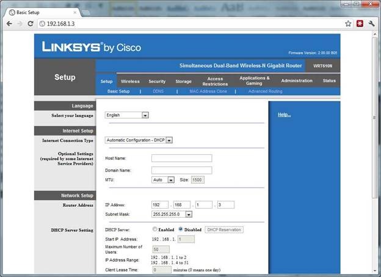The image size is (381, 277).
Task: Open the Subnet Mask dropdown
Action: (172, 214)
